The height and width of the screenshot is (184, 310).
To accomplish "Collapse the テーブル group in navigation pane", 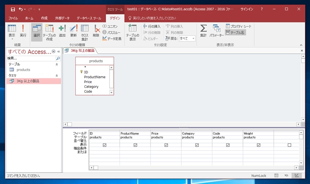I will (57, 64).
